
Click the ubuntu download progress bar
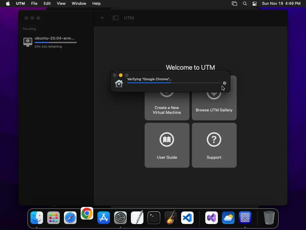[x=56, y=43]
